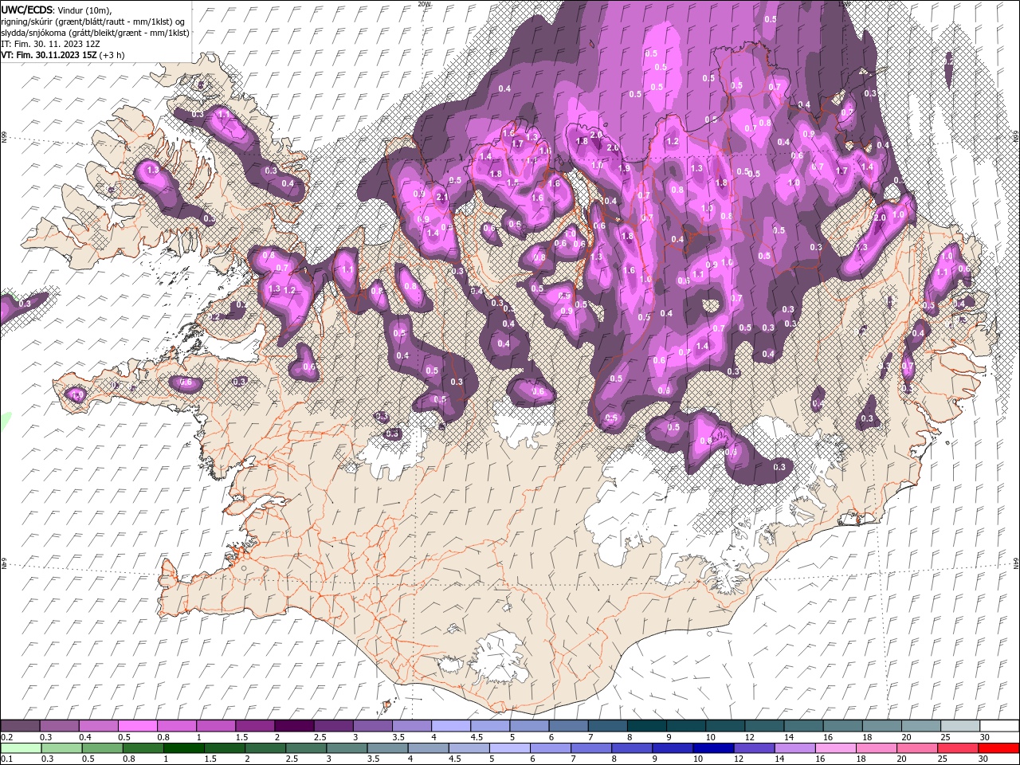
Task: Select the deep blue swatch labeled 10 in rain legend
Action: click(714, 748)
